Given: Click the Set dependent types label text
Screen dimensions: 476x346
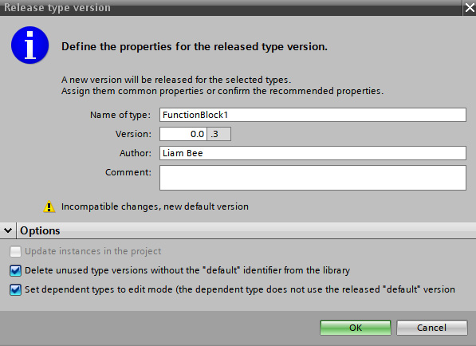Looking at the screenshot, I should [x=240, y=289].
